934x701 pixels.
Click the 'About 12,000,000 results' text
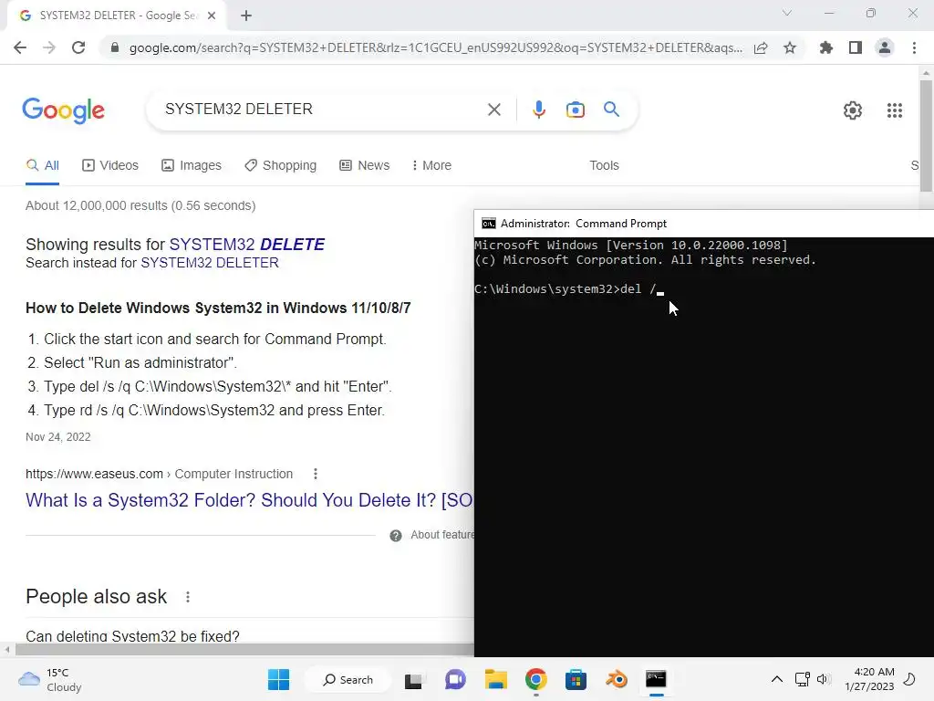(140, 205)
